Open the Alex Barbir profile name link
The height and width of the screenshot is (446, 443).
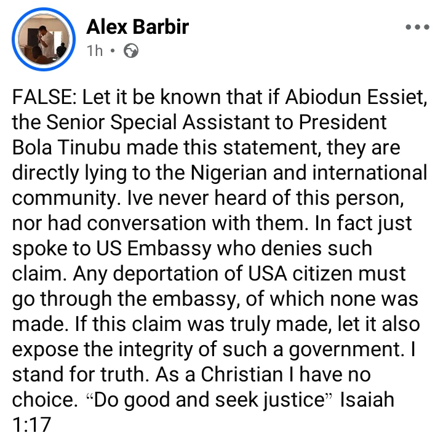(x=137, y=26)
